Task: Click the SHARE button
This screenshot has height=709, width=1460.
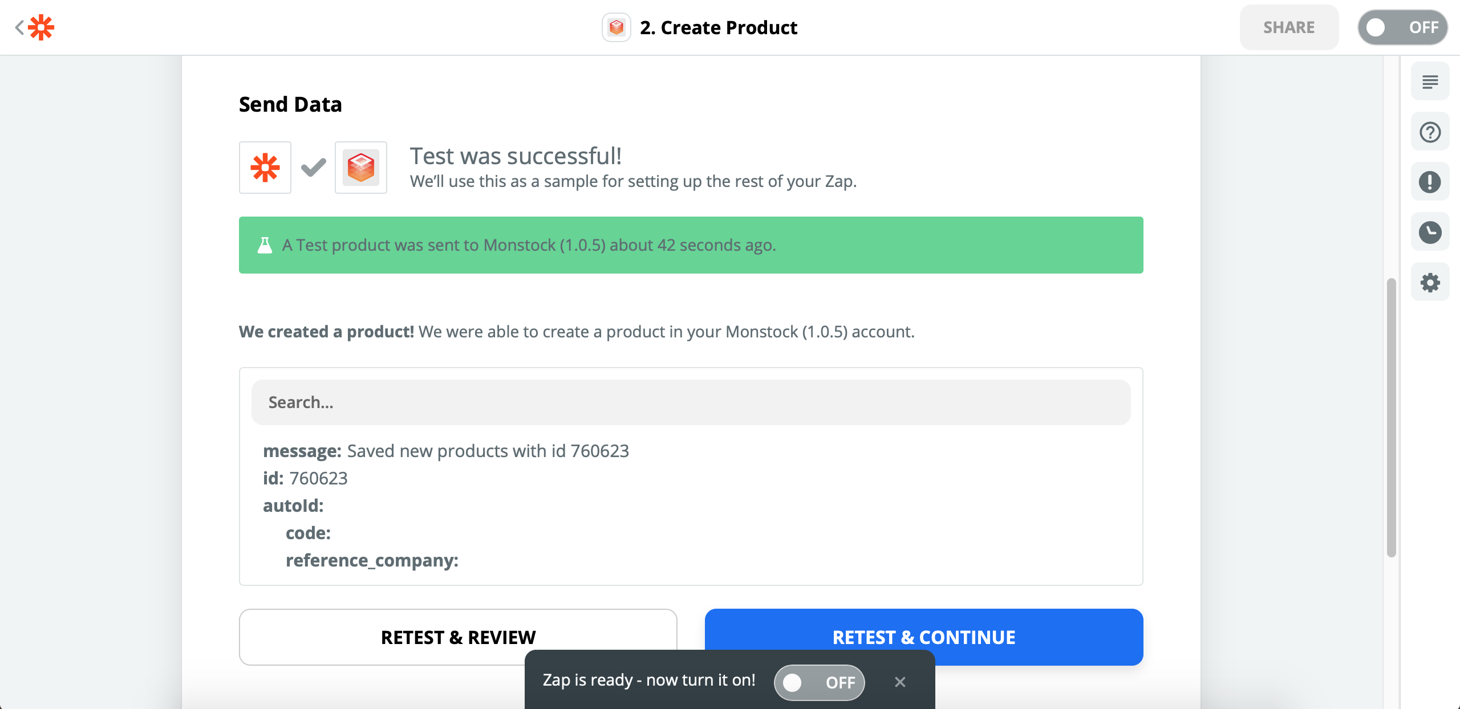Action: click(x=1289, y=27)
